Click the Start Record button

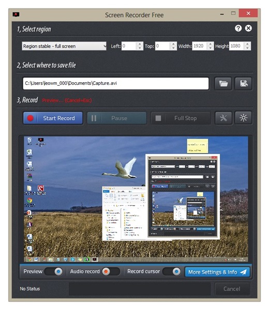click(x=53, y=118)
